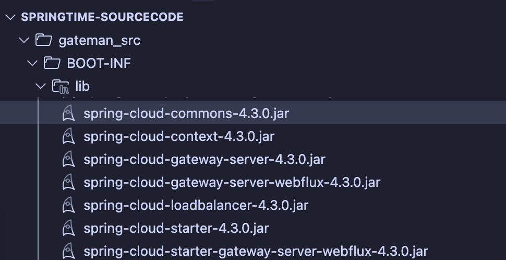Open spring-cloud-context-4.3.0.jar

pos(178,136)
